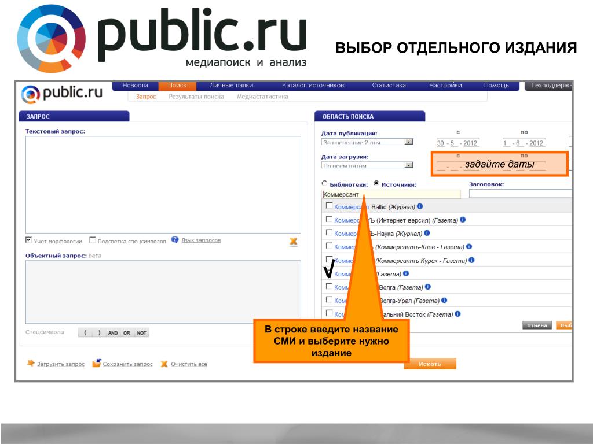
Task: Insert OR special operator
Action: (127, 333)
